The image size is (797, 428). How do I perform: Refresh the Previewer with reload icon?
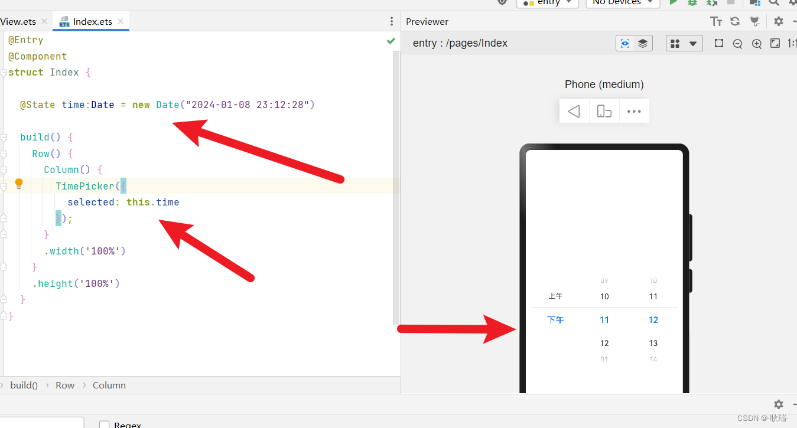(x=735, y=21)
